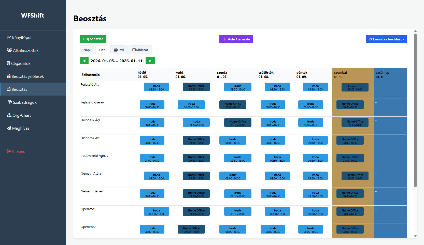Click the Beosztás jelölések calendar-plus icon

(9, 76)
